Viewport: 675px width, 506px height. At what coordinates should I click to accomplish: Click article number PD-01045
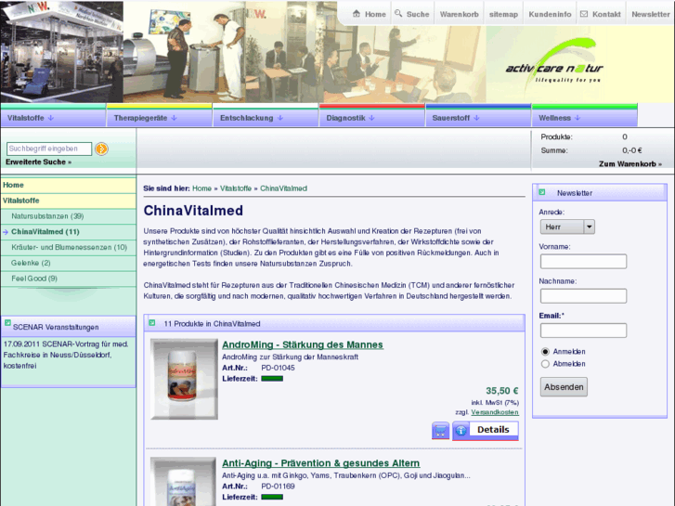[278, 368]
